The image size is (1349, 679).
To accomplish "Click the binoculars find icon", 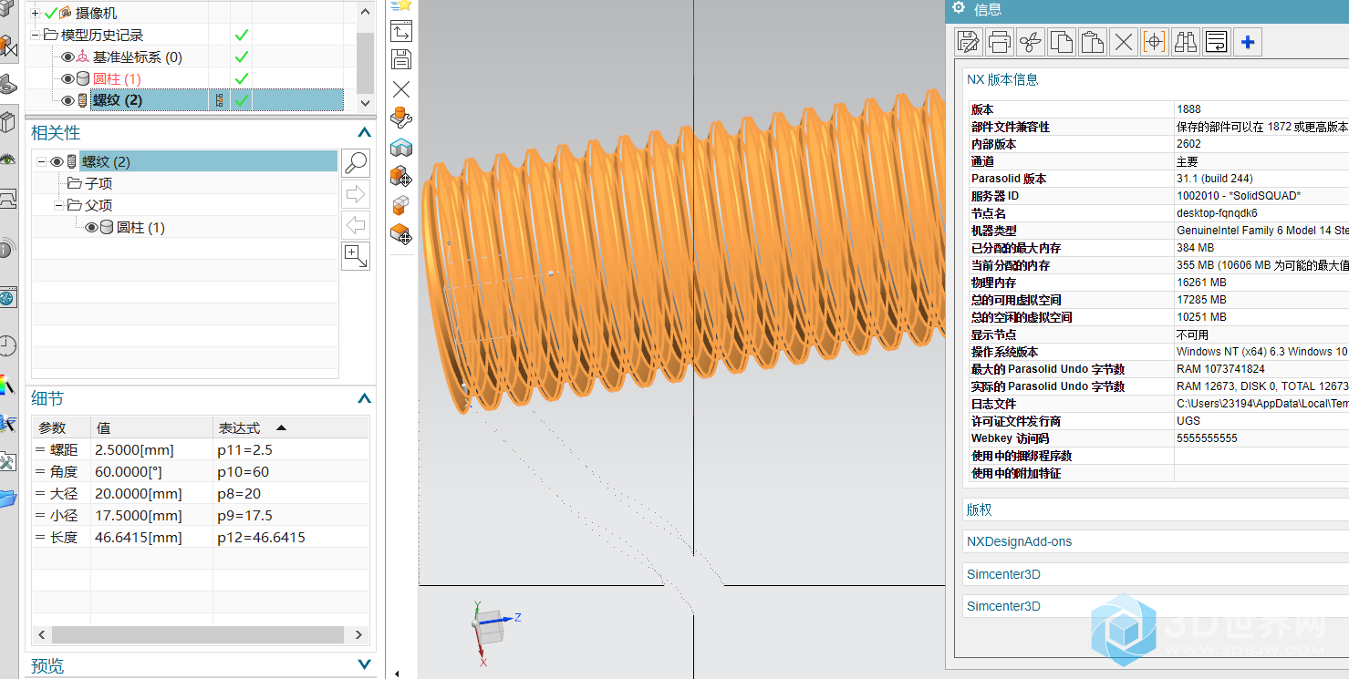I will point(1186,41).
